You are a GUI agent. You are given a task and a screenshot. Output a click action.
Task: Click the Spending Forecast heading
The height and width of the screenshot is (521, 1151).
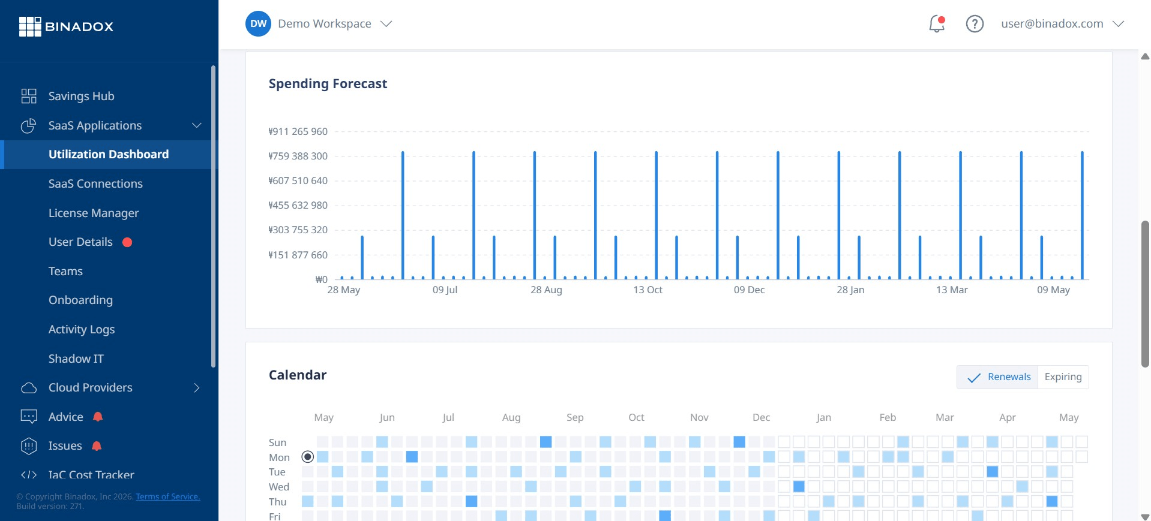click(328, 84)
